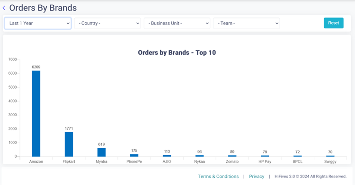Click the Amazon axis label
Viewport: 355px width, 186px height.
(x=36, y=161)
